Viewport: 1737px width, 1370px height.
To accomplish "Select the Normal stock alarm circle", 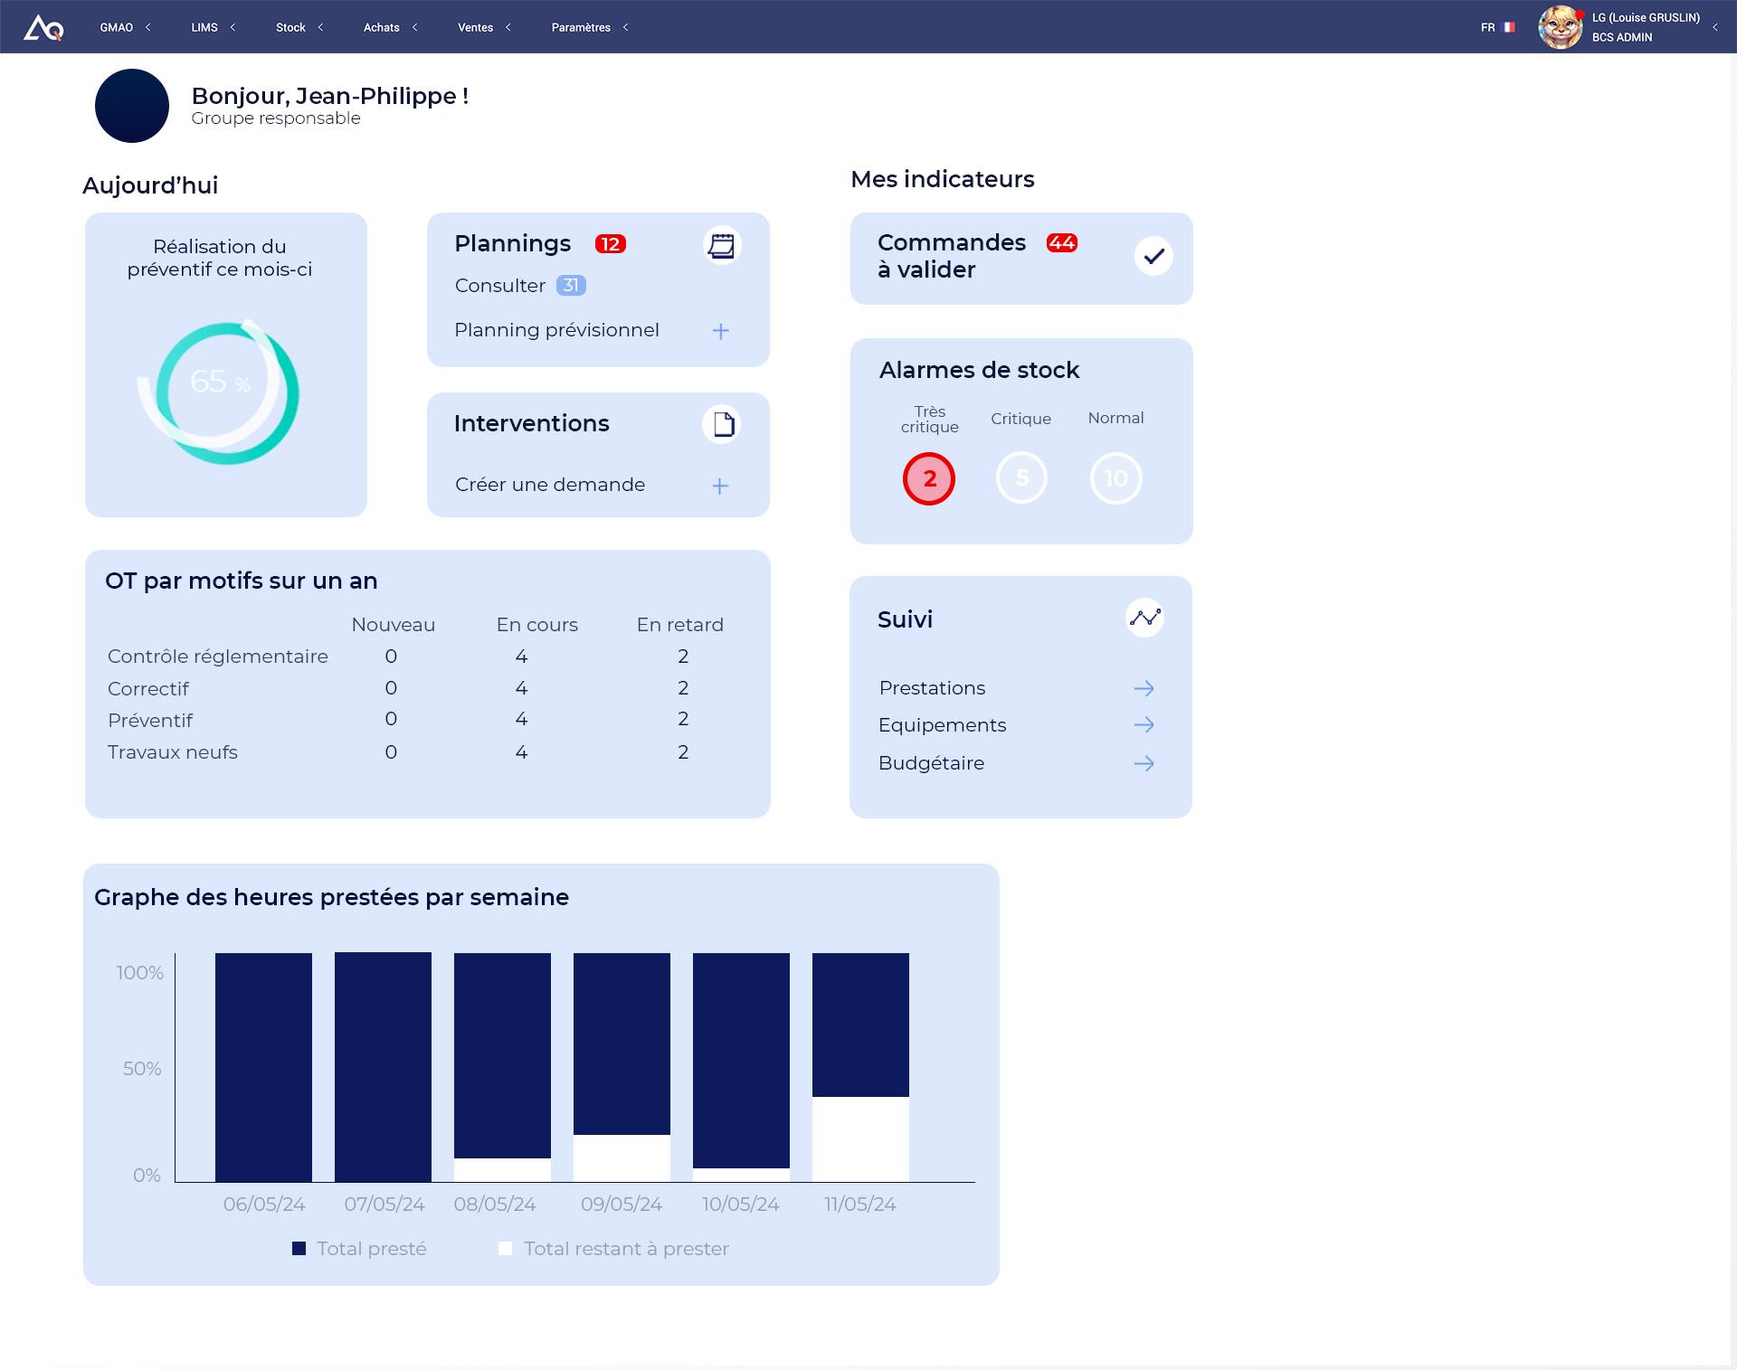I will point(1115,478).
